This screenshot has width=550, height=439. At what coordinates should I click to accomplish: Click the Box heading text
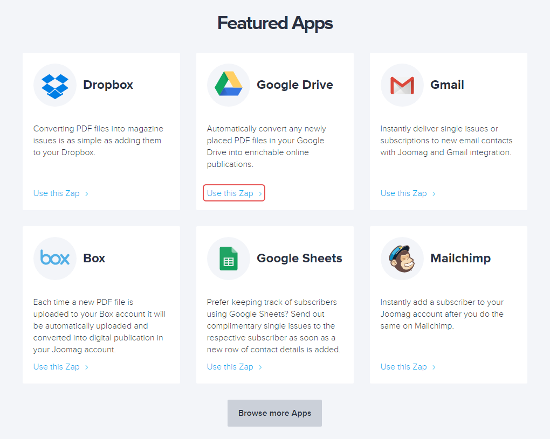click(94, 259)
